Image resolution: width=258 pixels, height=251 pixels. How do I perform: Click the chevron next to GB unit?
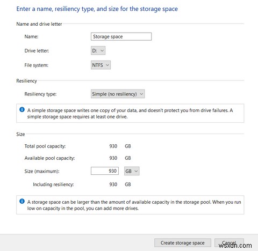[x=136, y=171]
